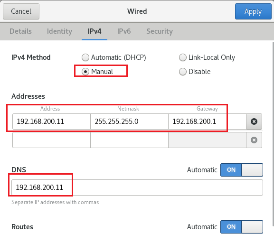The height and width of the screenshot is (234, 274).
Task: Choose Automatic (DHCP) method
Action: click(x=114, y=57)
